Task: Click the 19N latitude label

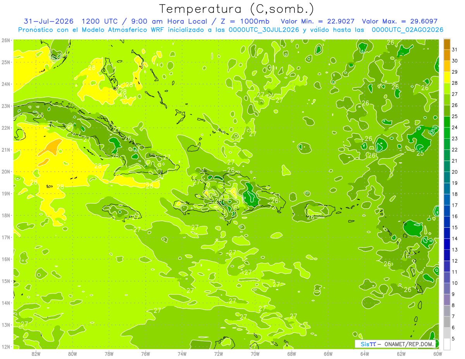Action: click(6, 193)
